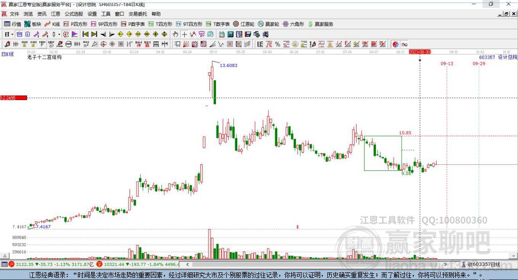Open the P数字表 tool
The image size is (518, 280).
coord(133,24)
